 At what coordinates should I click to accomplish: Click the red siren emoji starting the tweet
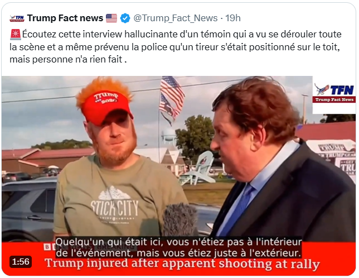point(16,34)
